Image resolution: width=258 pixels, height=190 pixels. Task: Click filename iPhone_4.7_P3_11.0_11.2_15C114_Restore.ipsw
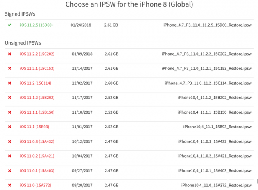tap(208, 83)
